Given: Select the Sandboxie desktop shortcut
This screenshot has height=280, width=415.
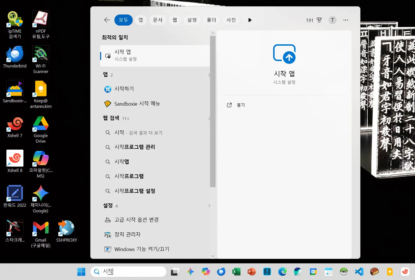Looking at the screenshot, I should (15, 92).
